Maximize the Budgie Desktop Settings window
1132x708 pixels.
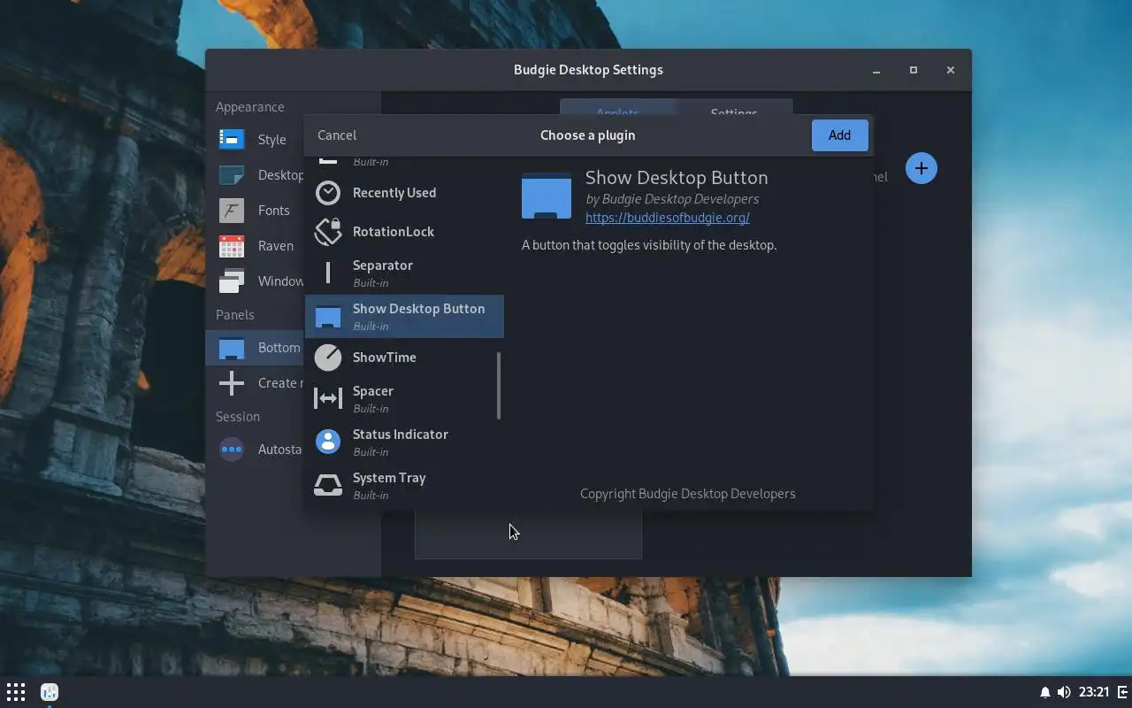tap(914, 70)
